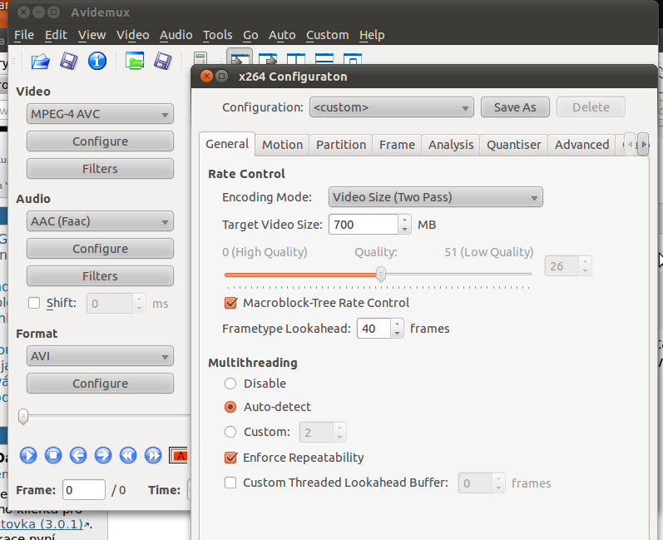Screen dimensions: 663x540
Task: Click Configure under Video section
Action: (100, 141)
